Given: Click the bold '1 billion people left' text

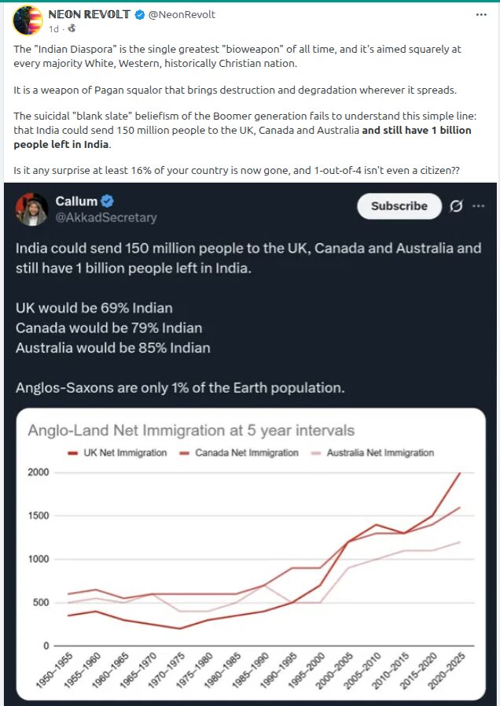Looking at the screenshot, I should pos(242,137).
